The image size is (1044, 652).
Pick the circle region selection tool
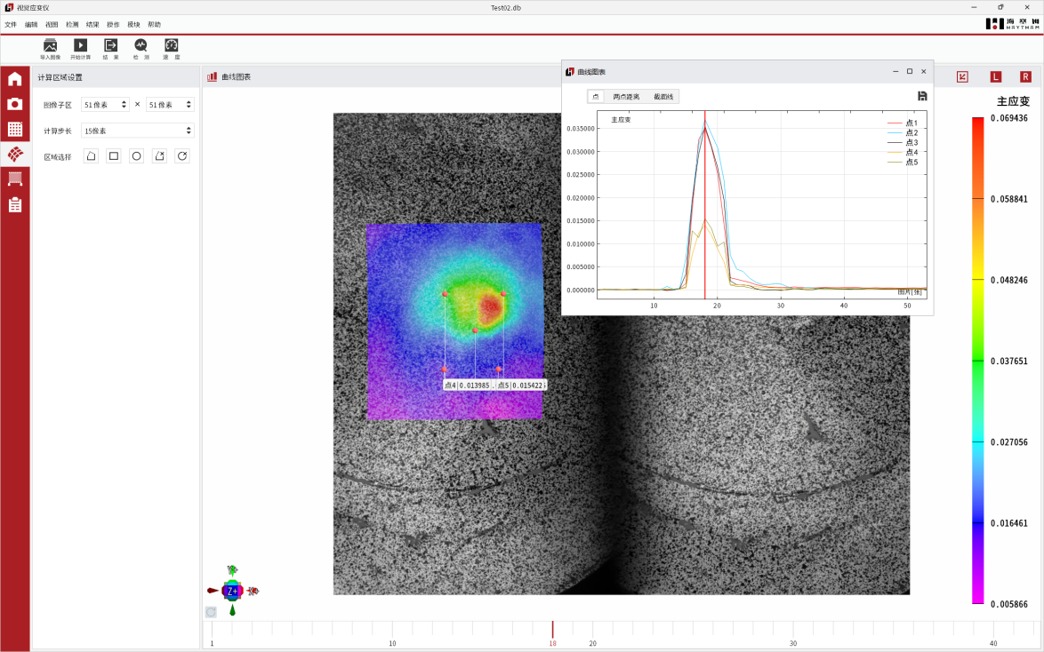(136, 156)
